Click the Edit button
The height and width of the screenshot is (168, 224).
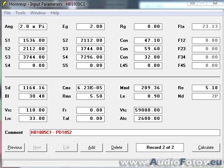click(66, 147)
